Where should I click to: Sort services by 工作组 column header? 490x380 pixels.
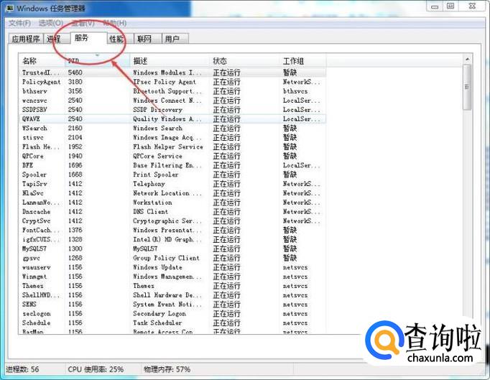(302, 61)
